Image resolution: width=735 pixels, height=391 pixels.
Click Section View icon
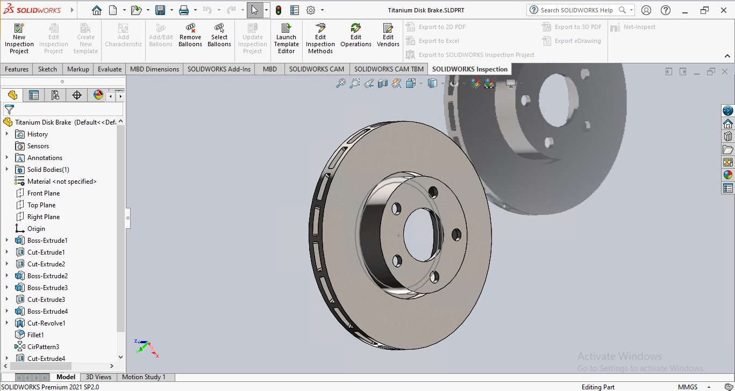pyautogui.click(x=383, y=83)
